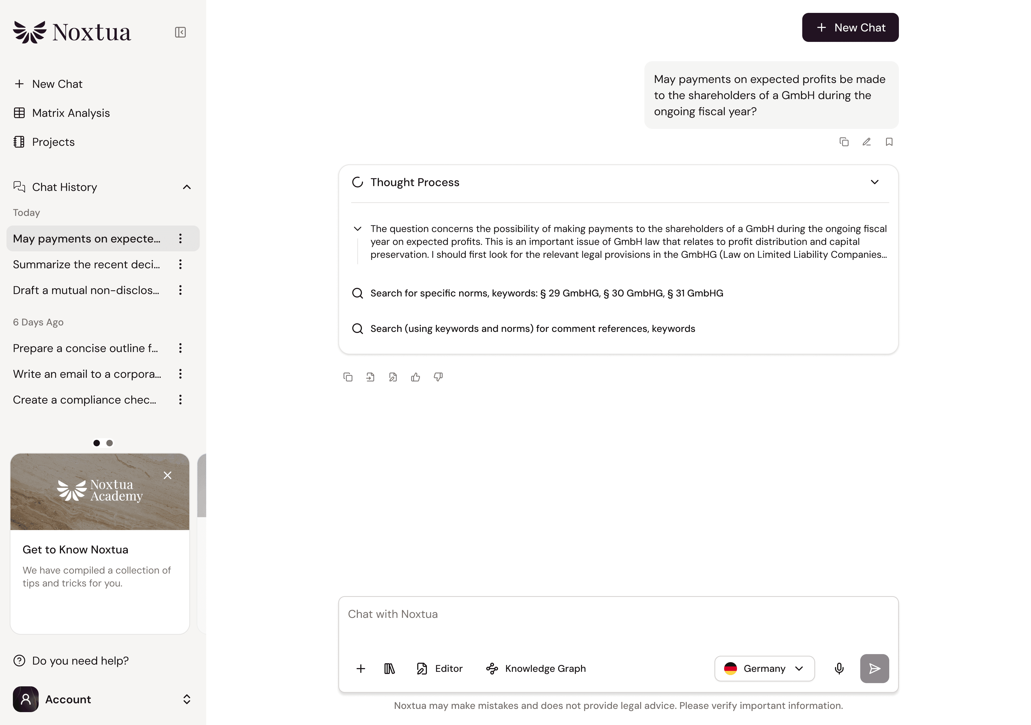Send the chat message

click(874, 668)
